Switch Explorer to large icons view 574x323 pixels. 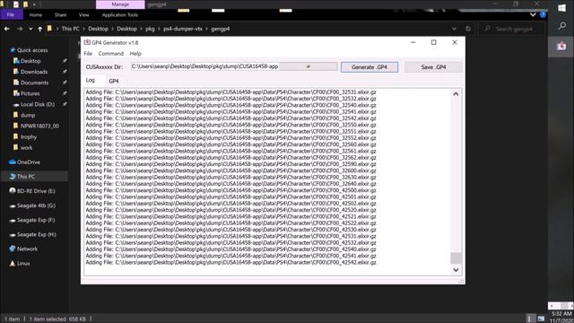coord(541,319)
